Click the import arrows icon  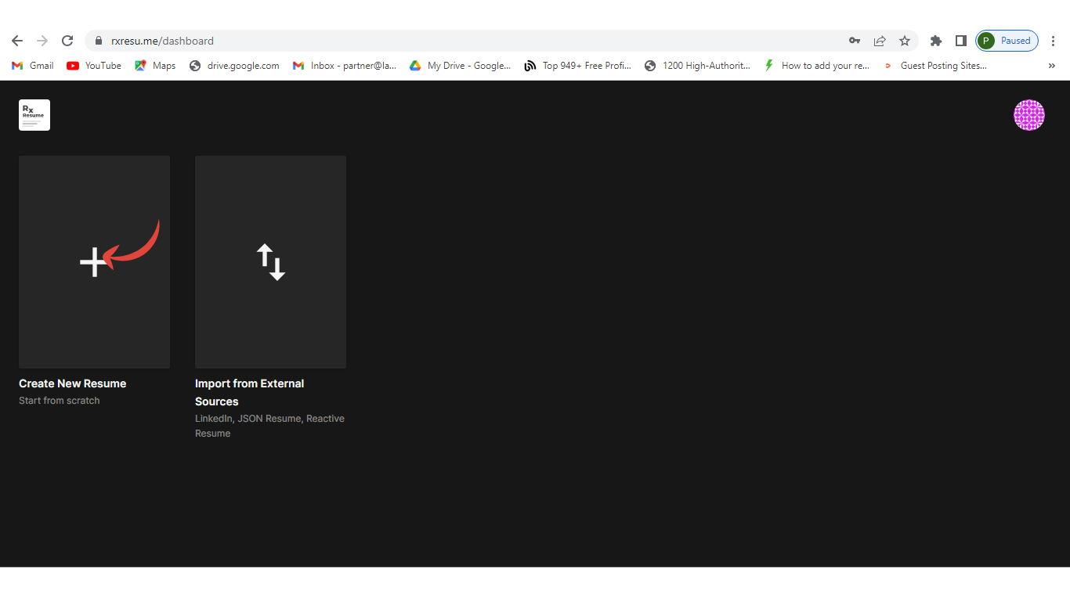(x=270, y=262)
